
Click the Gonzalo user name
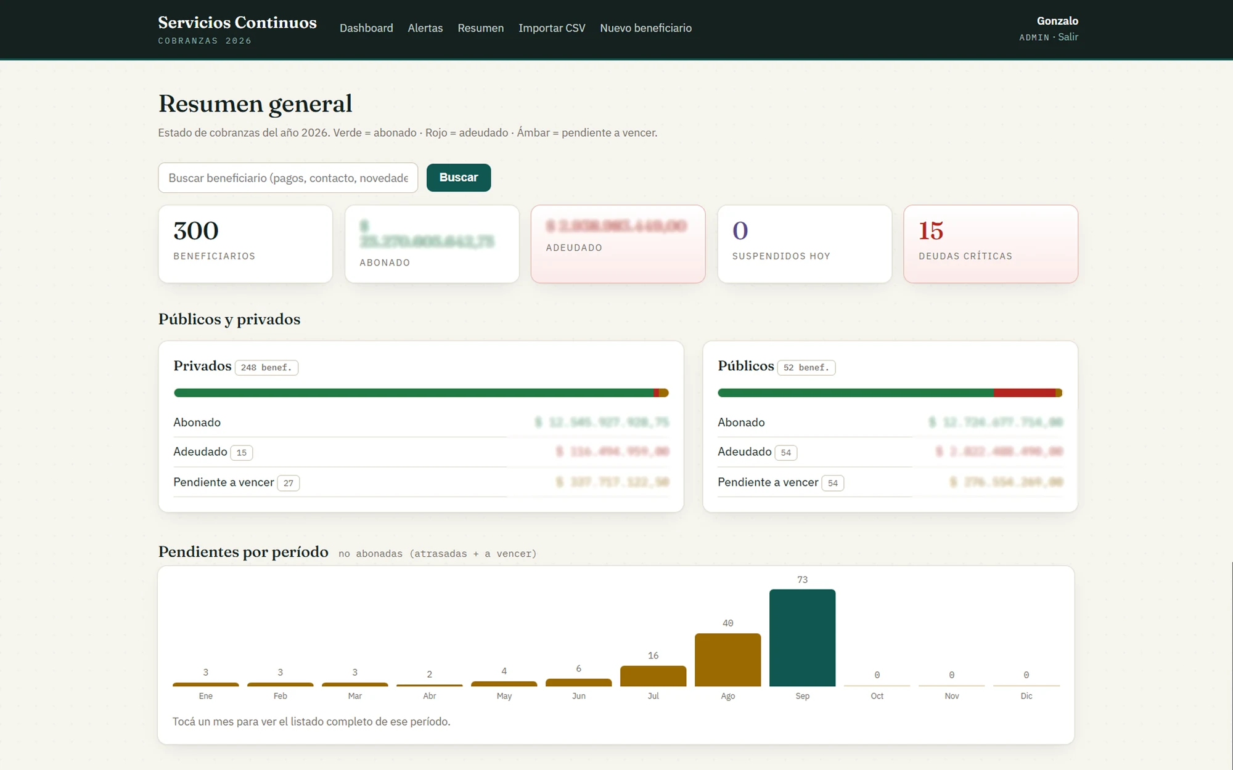point(1057,21)
